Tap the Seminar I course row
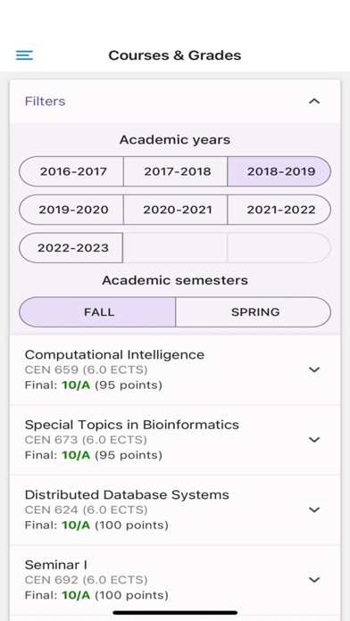 [175, 580]
